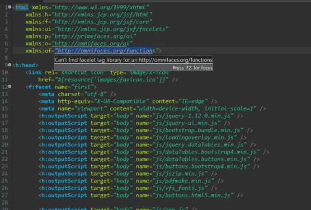The width and height of the screenshot is (311, 210).
Task: Click js/loadingoverlay.min.js script name
Action: 194,137
